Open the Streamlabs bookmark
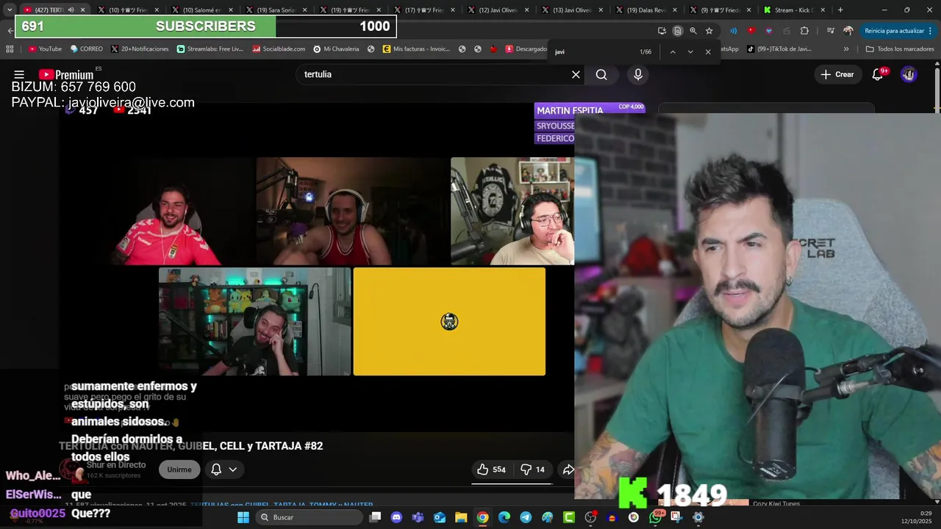The width and height of the screenshot is (941, 529). [210, 49]
